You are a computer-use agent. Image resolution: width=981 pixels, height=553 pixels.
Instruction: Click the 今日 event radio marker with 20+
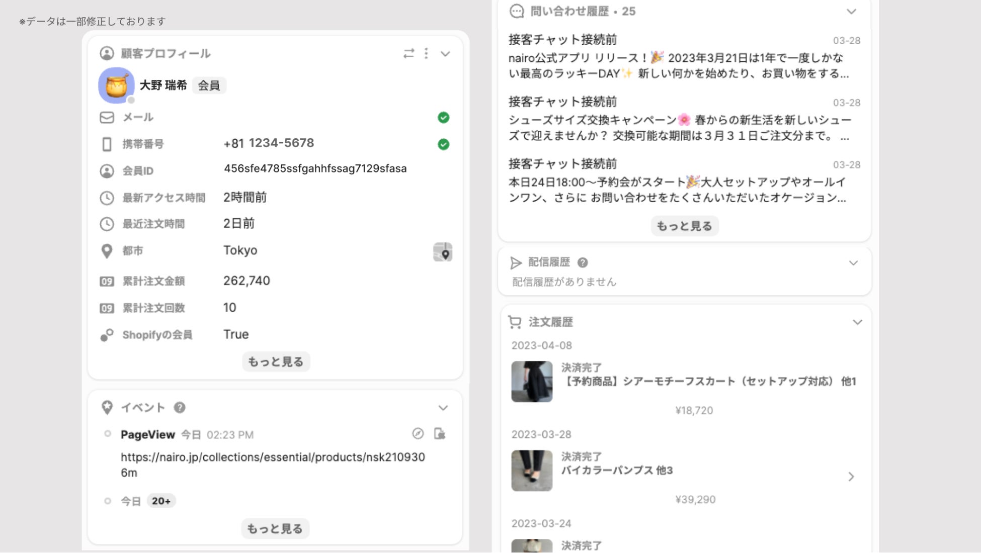107,501
